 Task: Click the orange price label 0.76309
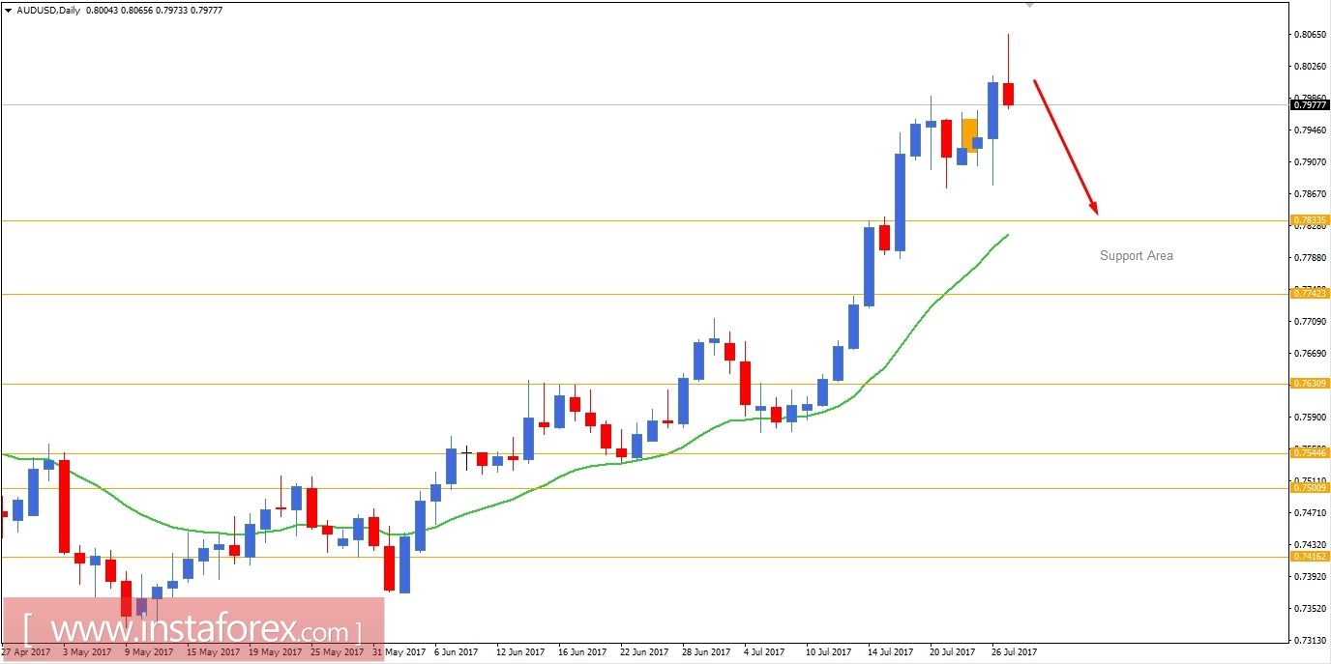[x=1312, y=385]
